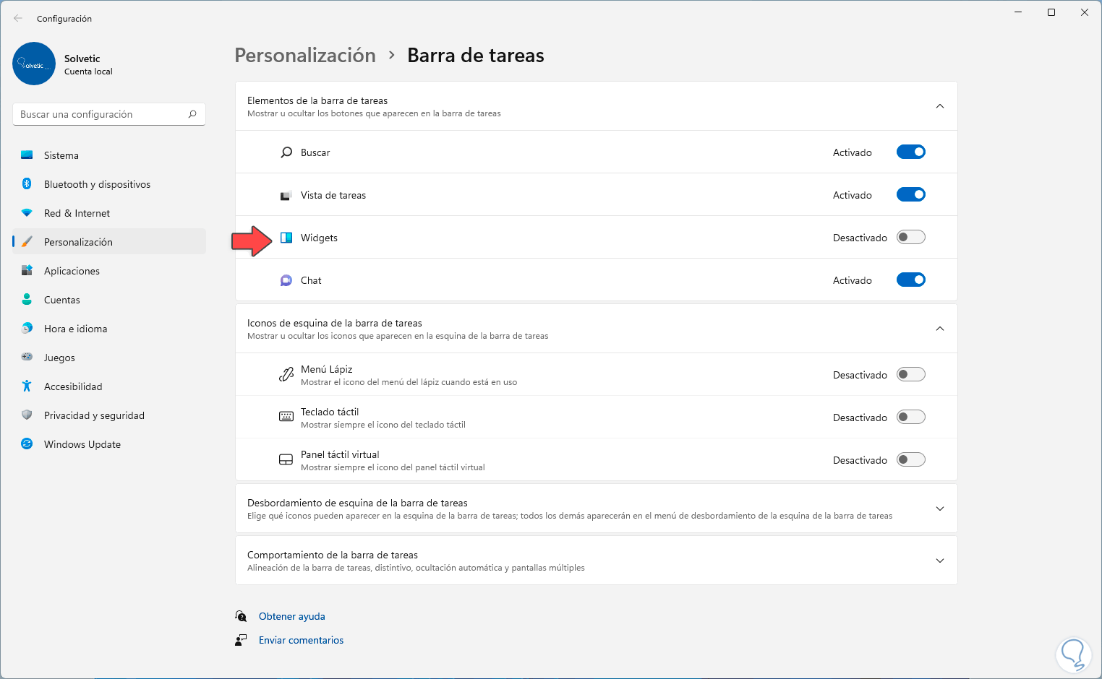Click the magnifier icon in search box
The image size is (1102, 679).
click(192, 114)
